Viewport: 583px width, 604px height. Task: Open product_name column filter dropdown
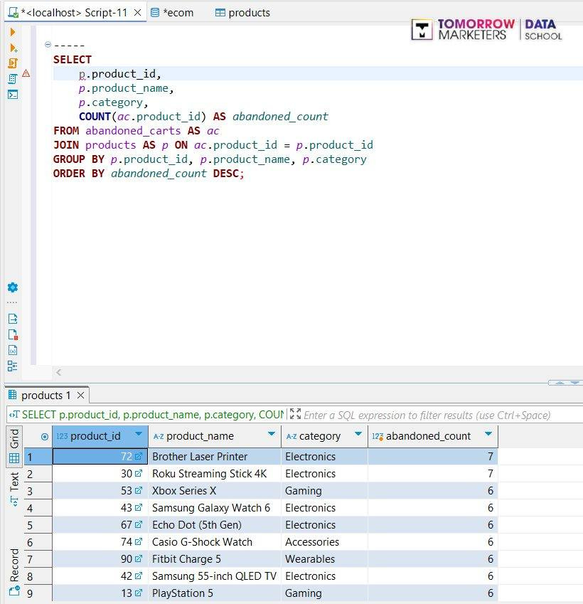(272, 434)
